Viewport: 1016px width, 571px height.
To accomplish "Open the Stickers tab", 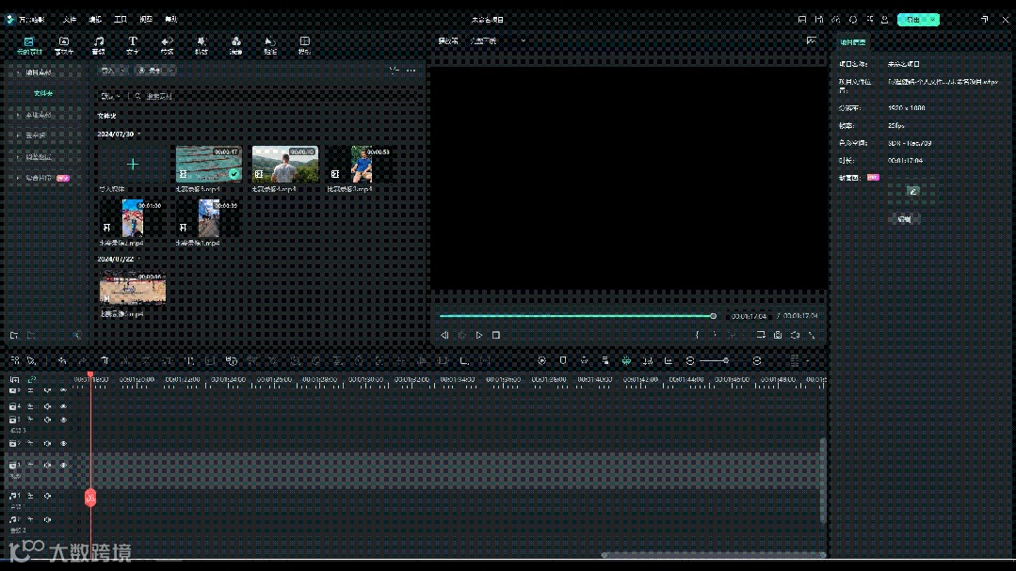I will tap(270, 45).
